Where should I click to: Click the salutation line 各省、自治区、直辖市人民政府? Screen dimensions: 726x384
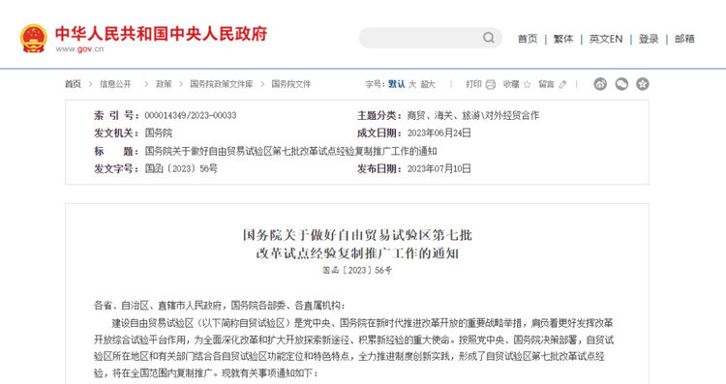(220, 306)
